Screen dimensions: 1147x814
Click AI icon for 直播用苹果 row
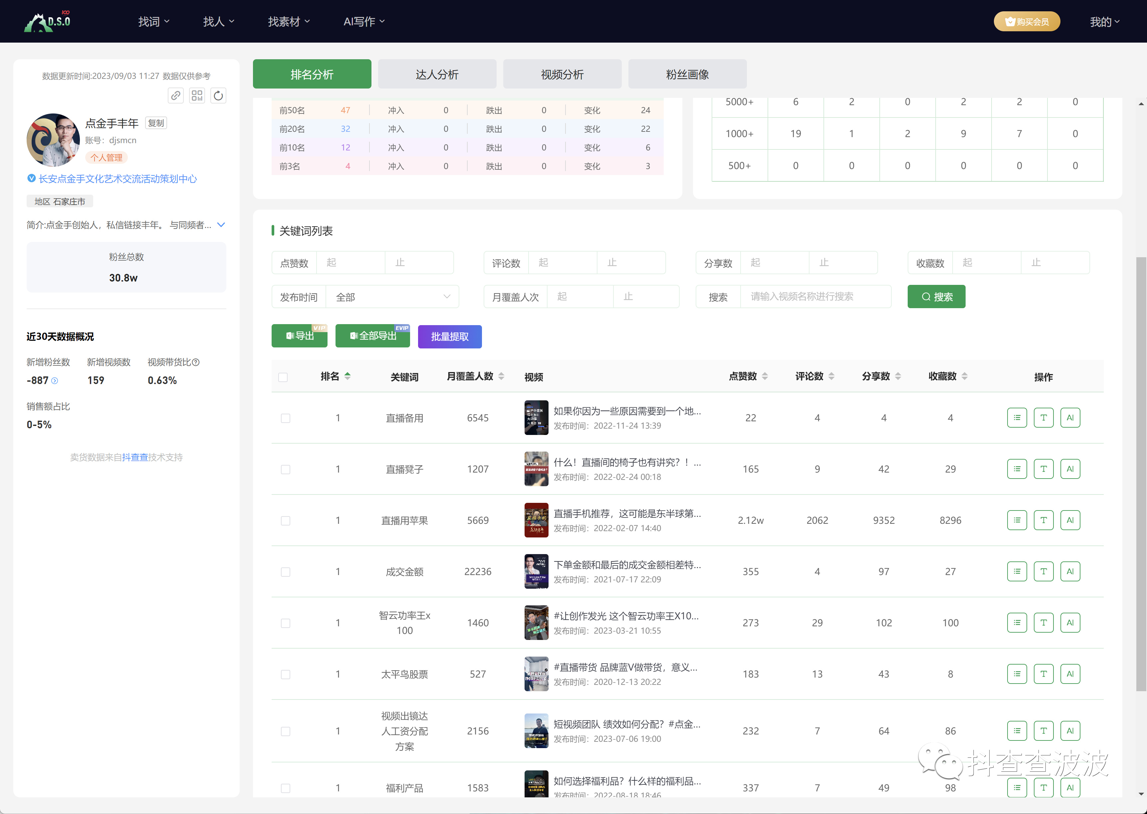[1070, 520]
